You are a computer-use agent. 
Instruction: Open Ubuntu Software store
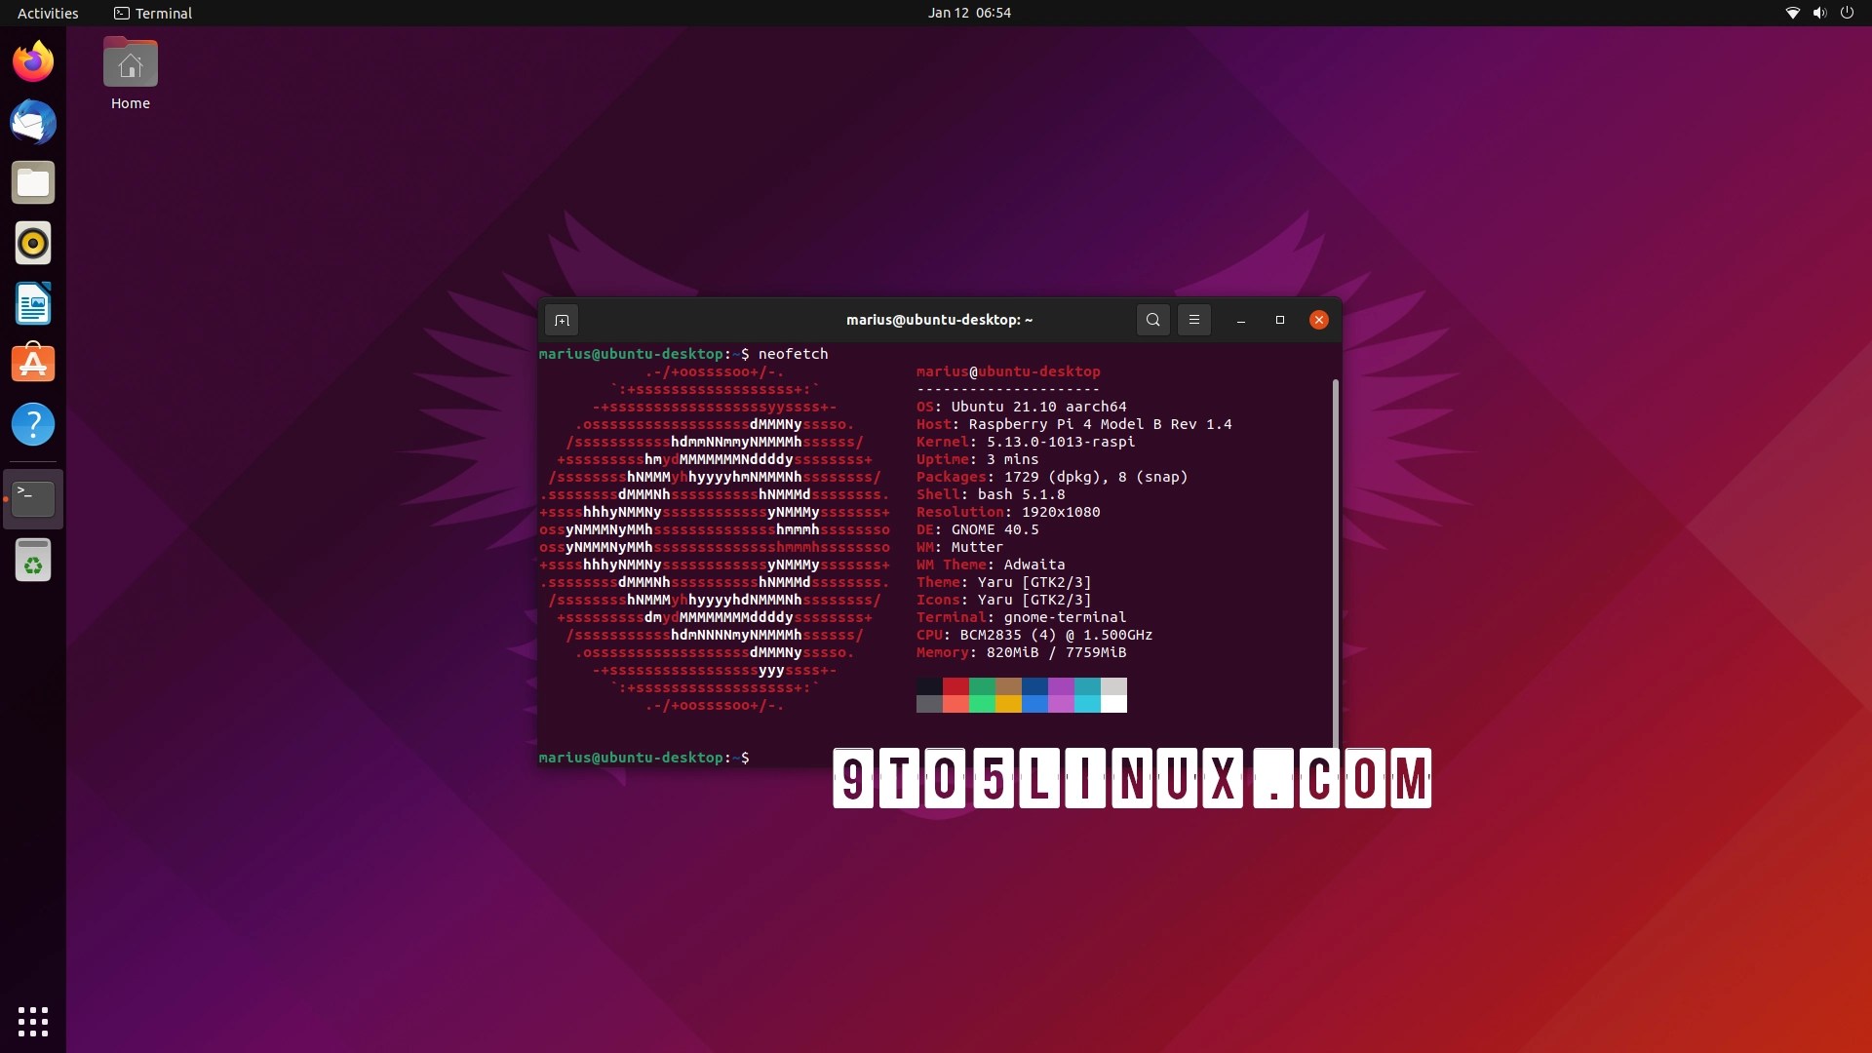point(33,364)
